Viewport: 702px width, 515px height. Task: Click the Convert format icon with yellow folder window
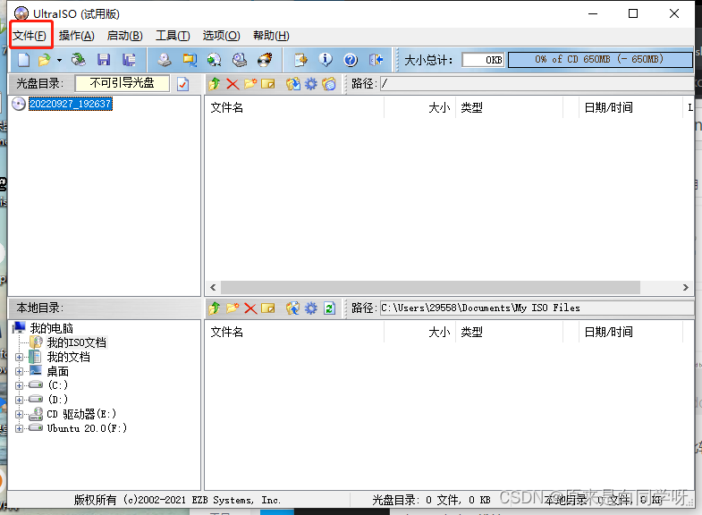190,60
